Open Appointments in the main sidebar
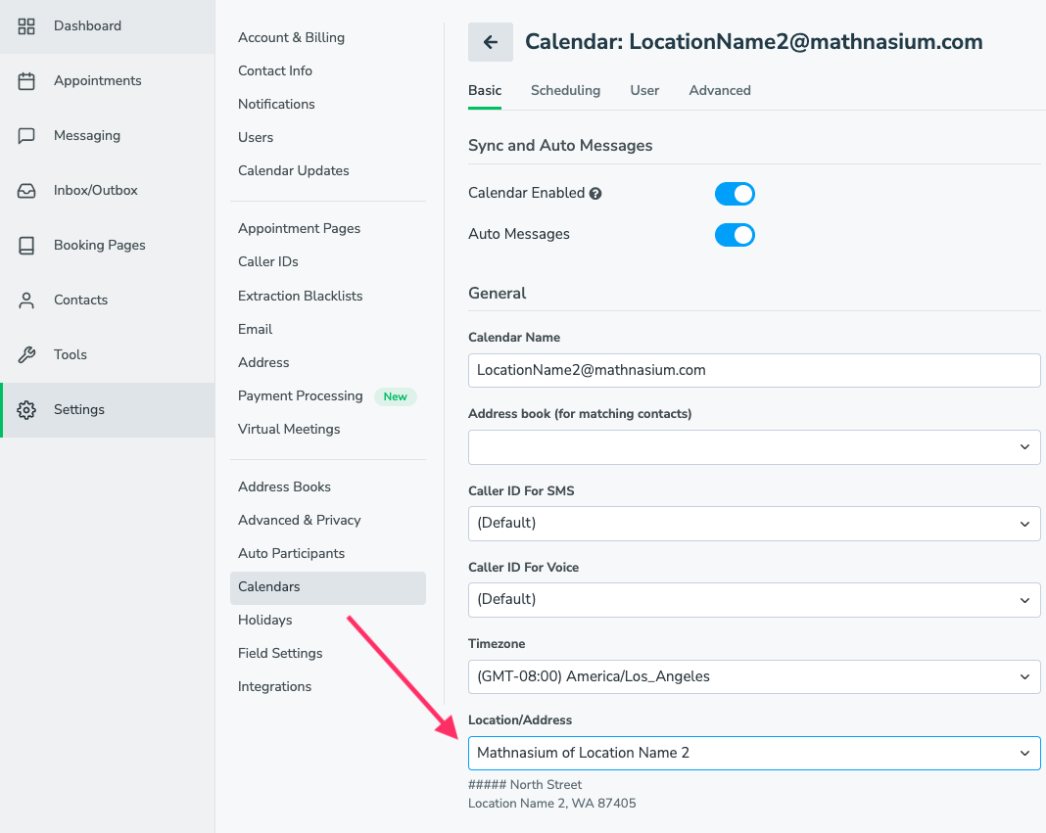1046x833 pixels. [108, 80]
